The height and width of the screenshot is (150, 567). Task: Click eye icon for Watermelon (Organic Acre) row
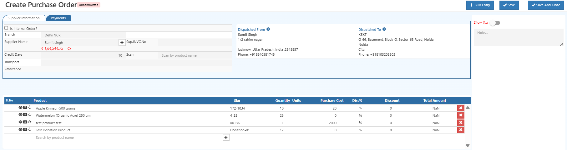pos(20,115)
